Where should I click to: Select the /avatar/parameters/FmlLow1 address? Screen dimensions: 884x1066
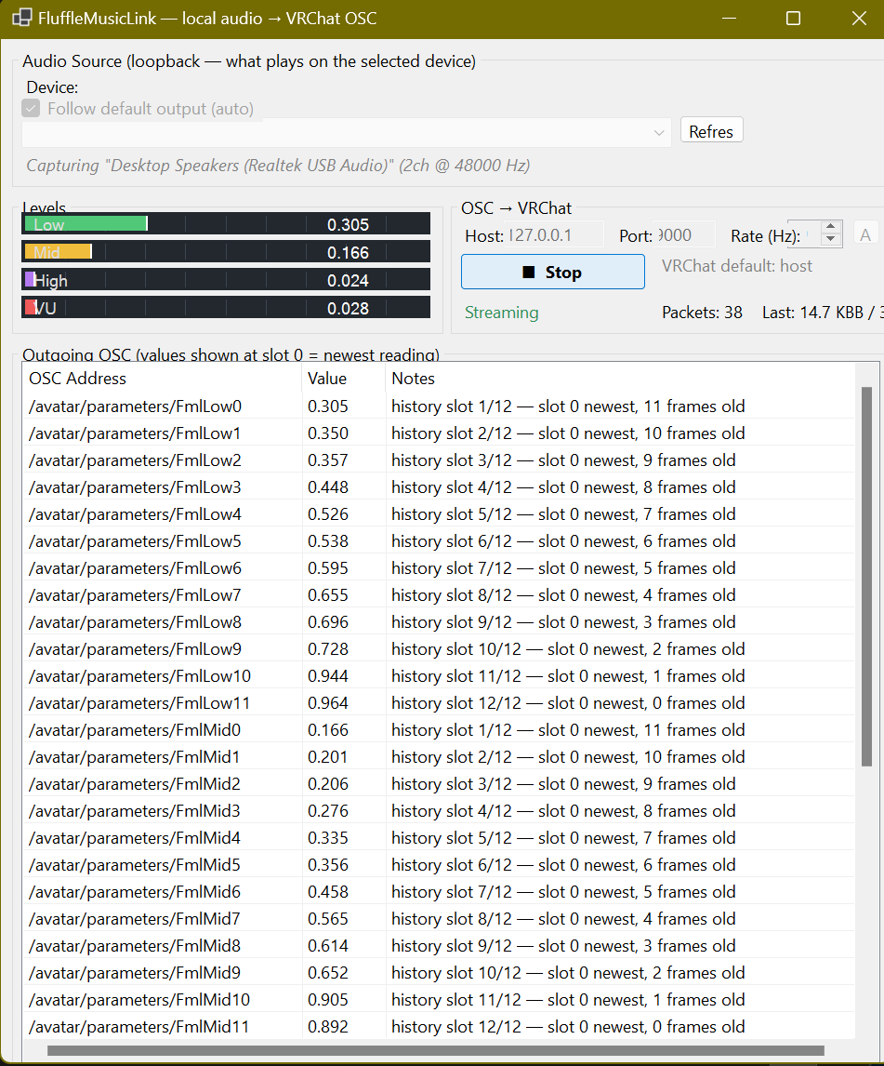[x=135, y=433]
